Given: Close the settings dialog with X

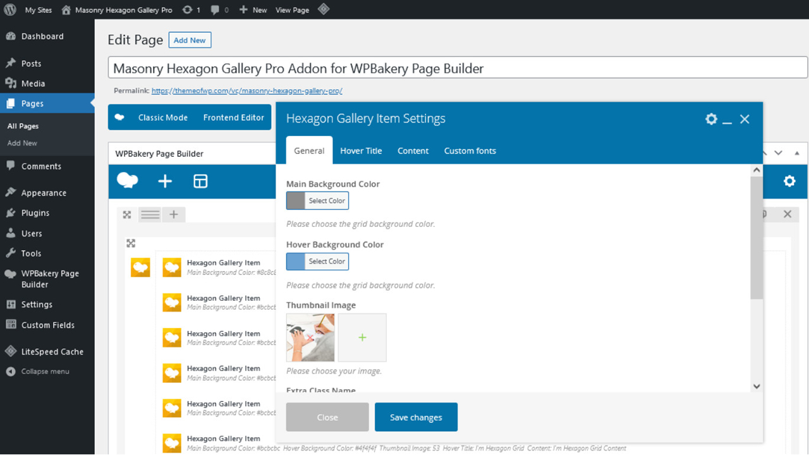Looking at the screenshot, I should click(745, 119).
